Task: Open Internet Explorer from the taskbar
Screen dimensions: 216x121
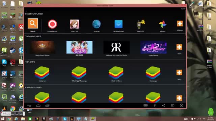Action: pos(16,119)
